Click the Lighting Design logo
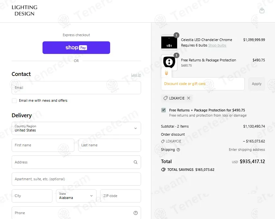The image size is (275, 219). point(24,11)
